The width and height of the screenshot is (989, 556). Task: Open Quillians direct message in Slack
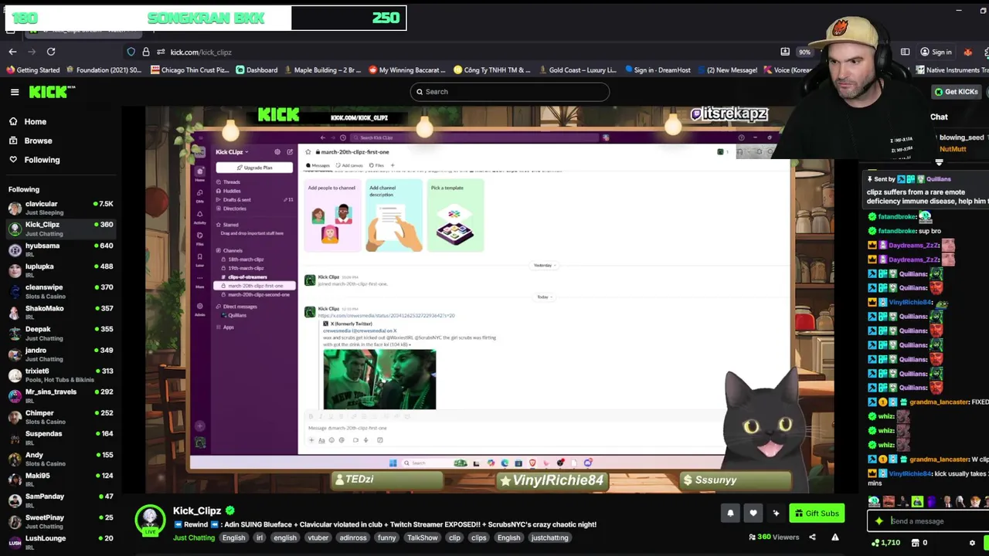click(x=236, y=315)
